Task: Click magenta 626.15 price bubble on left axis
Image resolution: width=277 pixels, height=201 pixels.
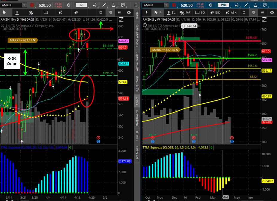Action: click(123, 41)
